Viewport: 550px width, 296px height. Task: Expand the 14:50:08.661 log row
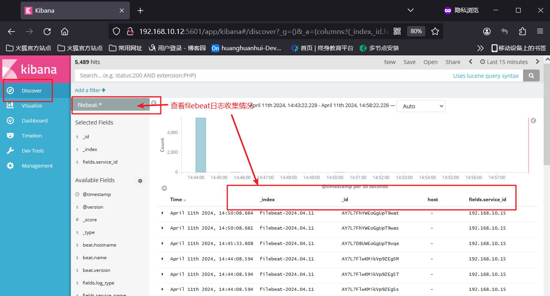point(162,228)
